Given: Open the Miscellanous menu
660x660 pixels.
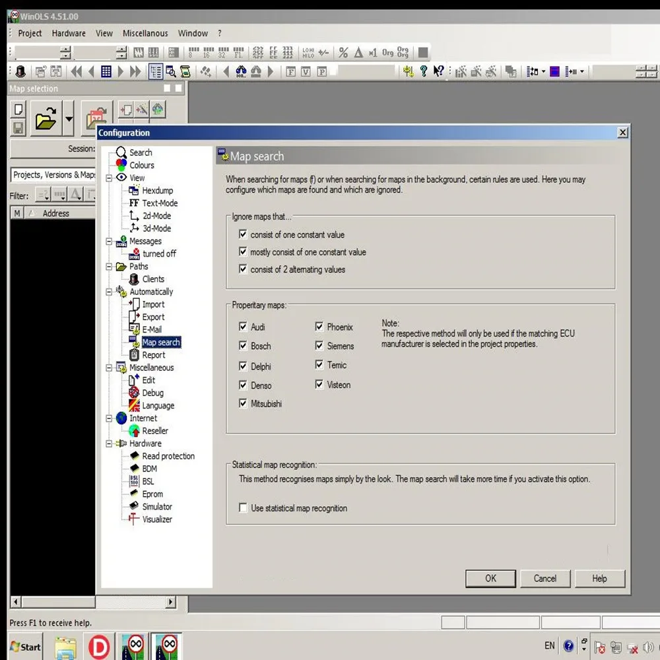Looking at the screenshot, I should 145,33.
